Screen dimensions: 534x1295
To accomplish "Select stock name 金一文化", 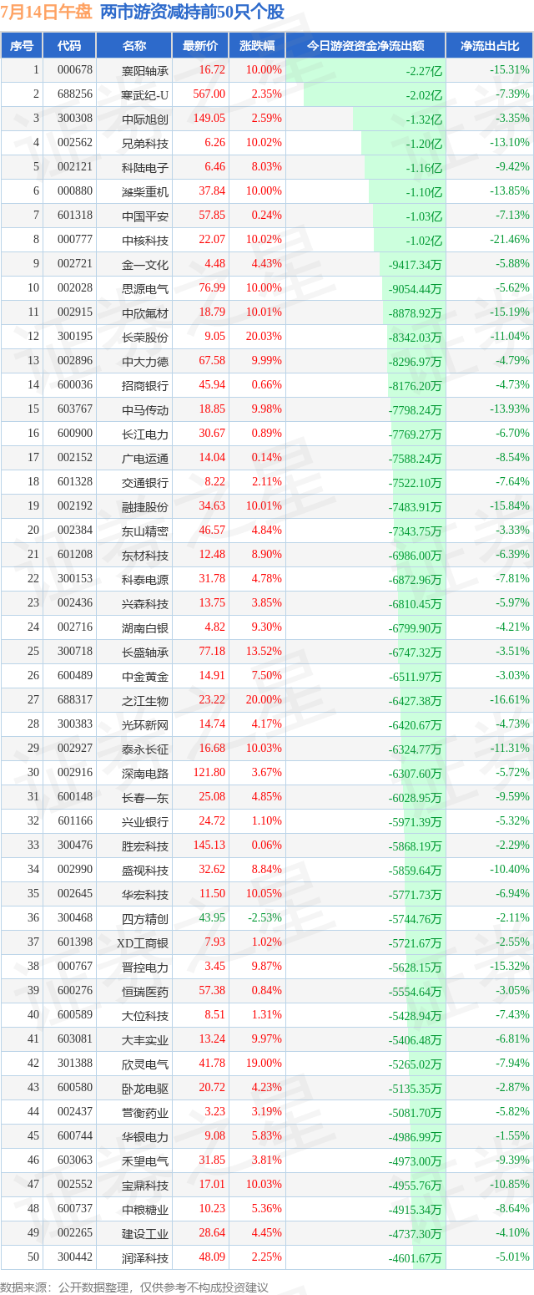I will (145, 264).
